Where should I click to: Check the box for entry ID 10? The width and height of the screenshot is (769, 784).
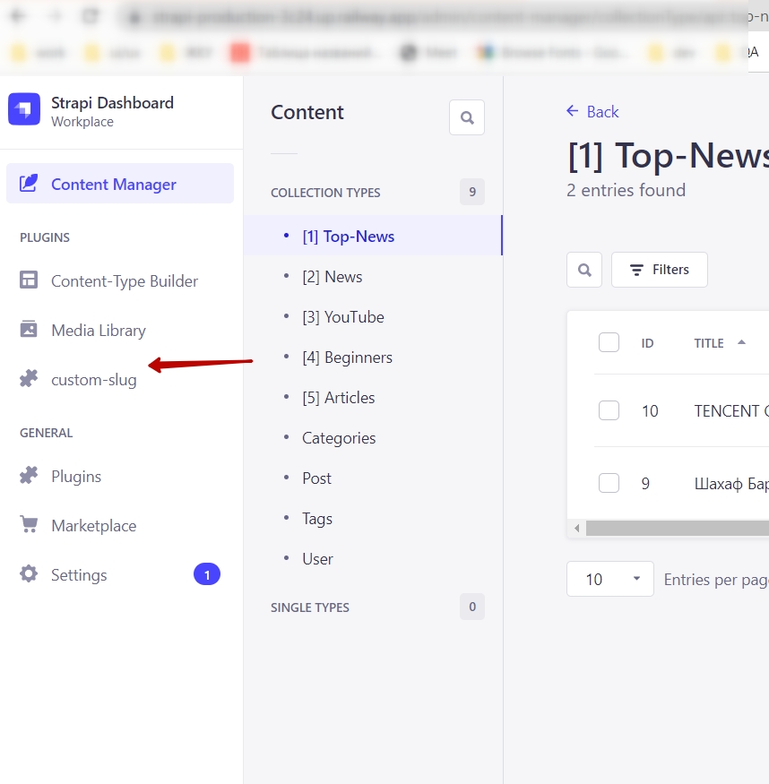(609, 410)
